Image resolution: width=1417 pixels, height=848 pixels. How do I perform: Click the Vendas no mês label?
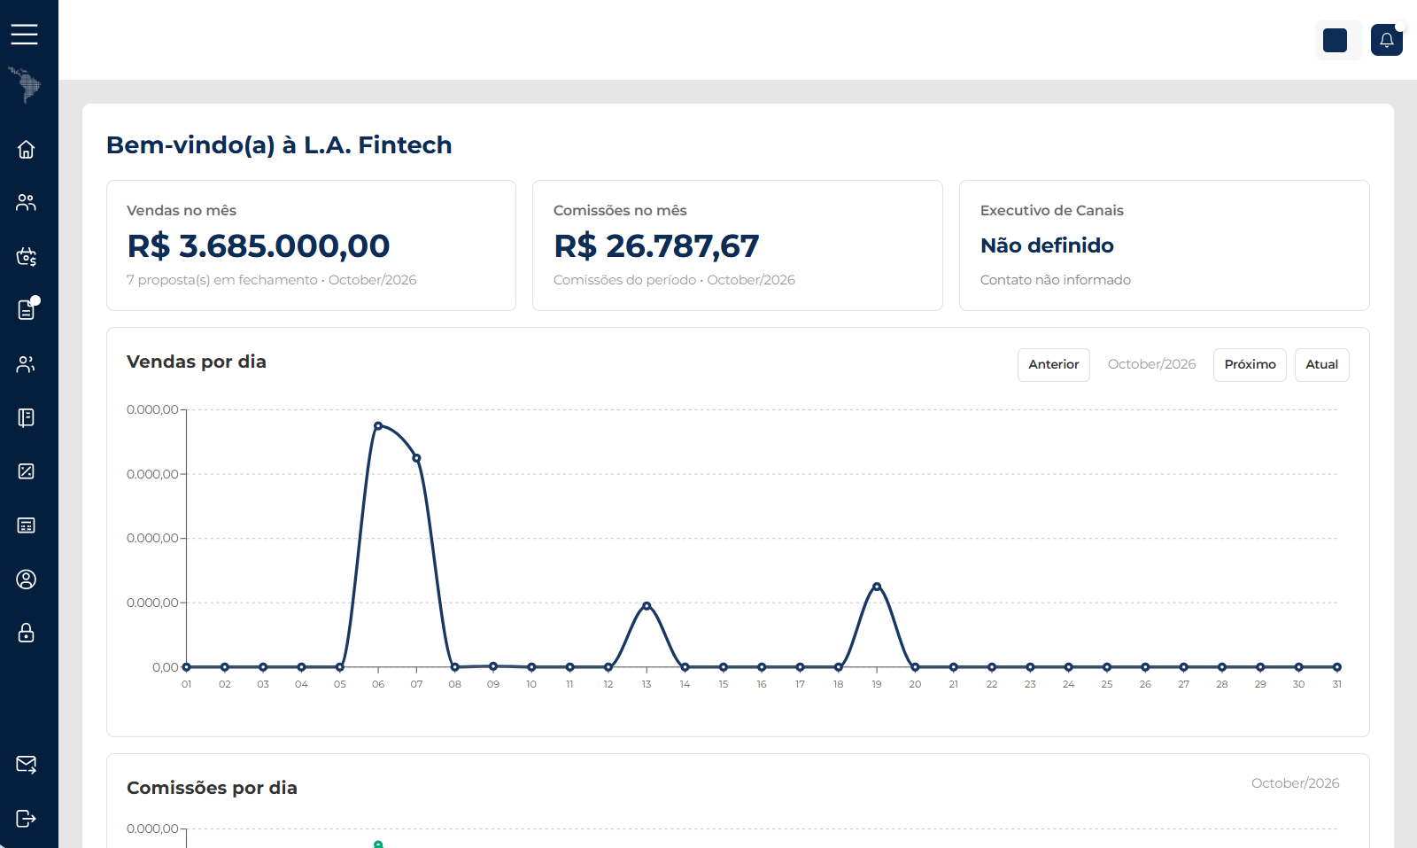182,211
